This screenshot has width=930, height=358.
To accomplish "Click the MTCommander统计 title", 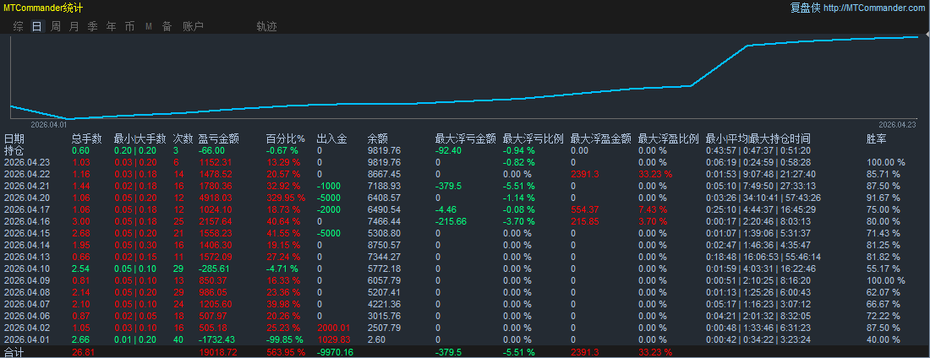I will [x=43, y=8].
